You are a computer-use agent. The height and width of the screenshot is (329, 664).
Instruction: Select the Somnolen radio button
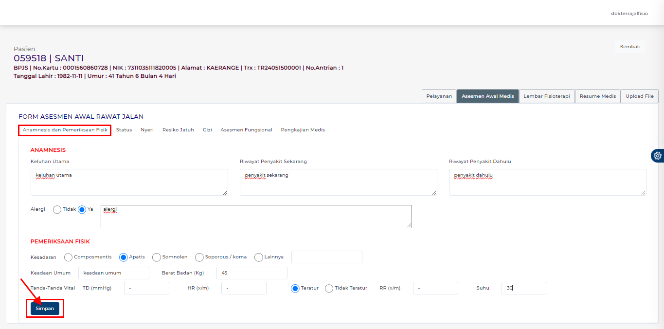[x=157, y=257]
